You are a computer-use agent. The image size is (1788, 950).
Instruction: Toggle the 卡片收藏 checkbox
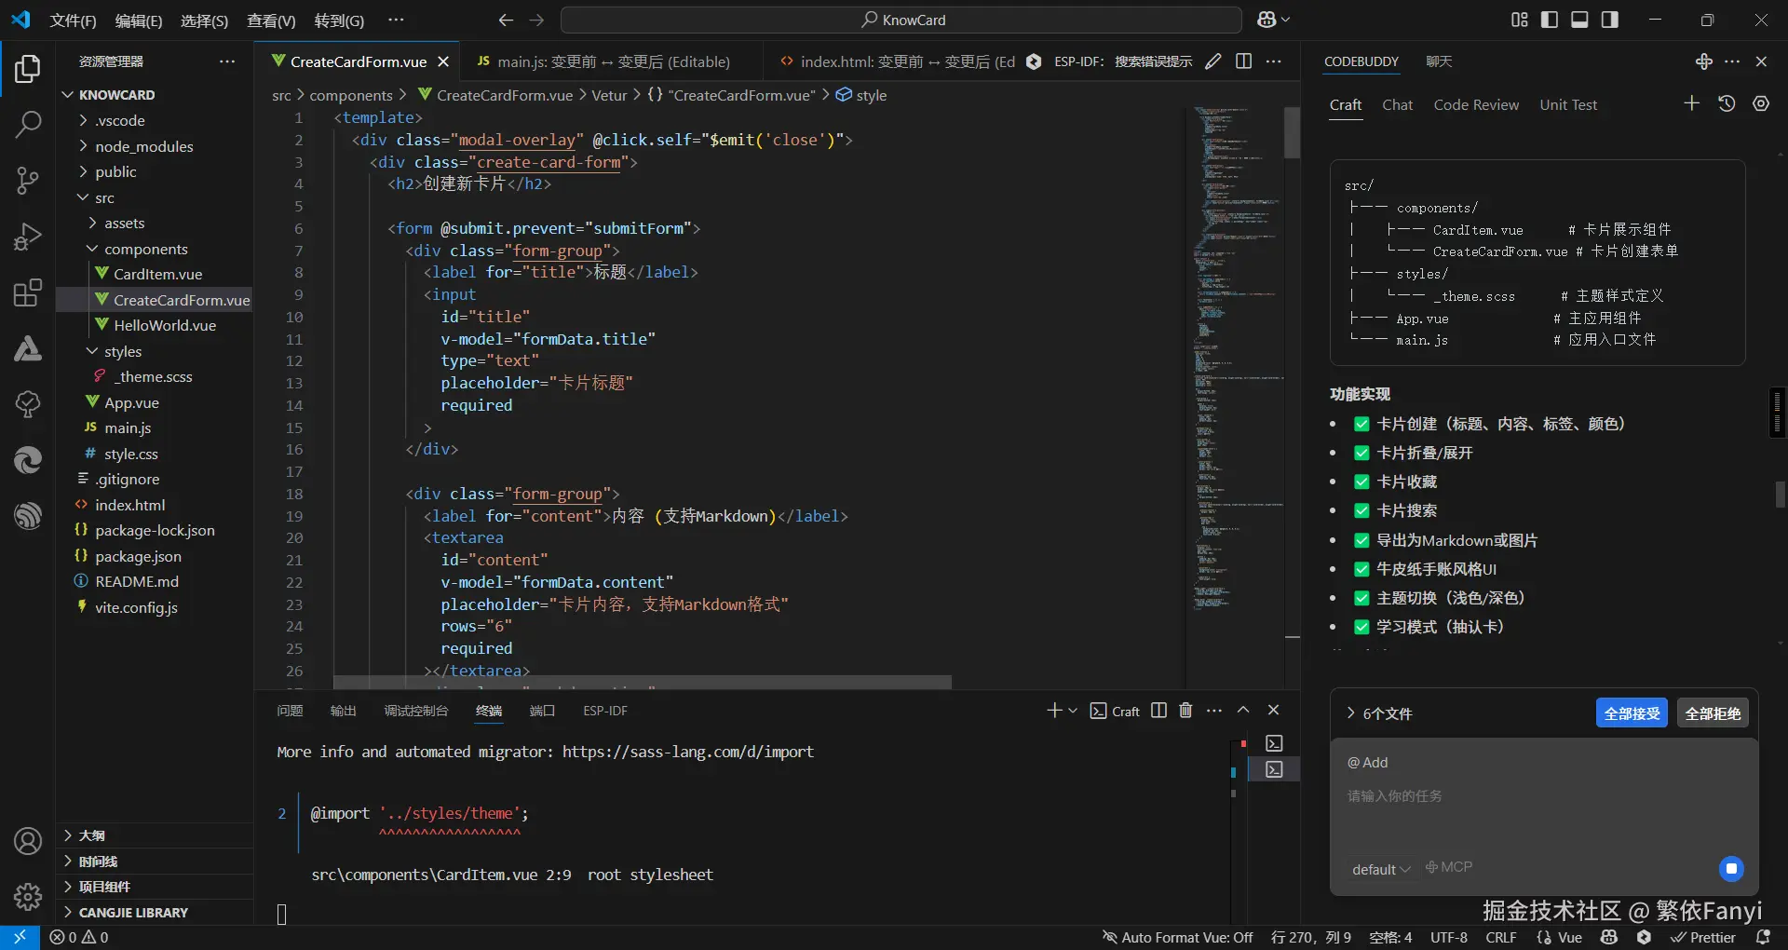(x=1361, y=482)
